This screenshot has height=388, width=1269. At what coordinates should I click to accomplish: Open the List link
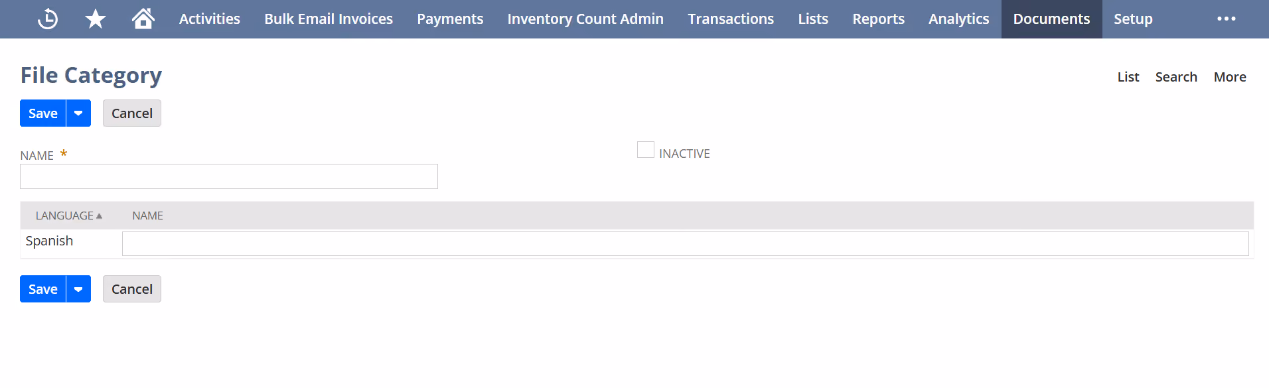click(x=1128, y=77)
